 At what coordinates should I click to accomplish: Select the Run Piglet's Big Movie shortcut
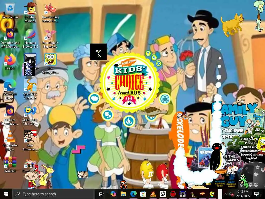click(x=50, y=38)
